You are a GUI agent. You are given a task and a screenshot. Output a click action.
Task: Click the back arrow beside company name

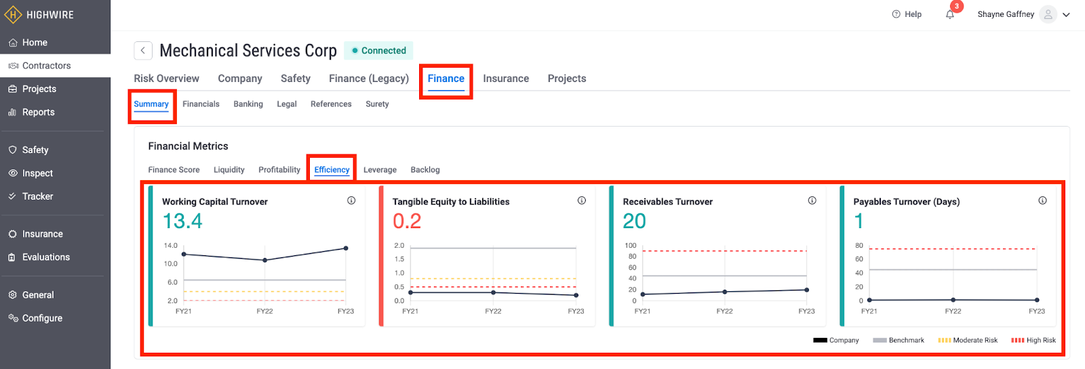pos(143,51)
